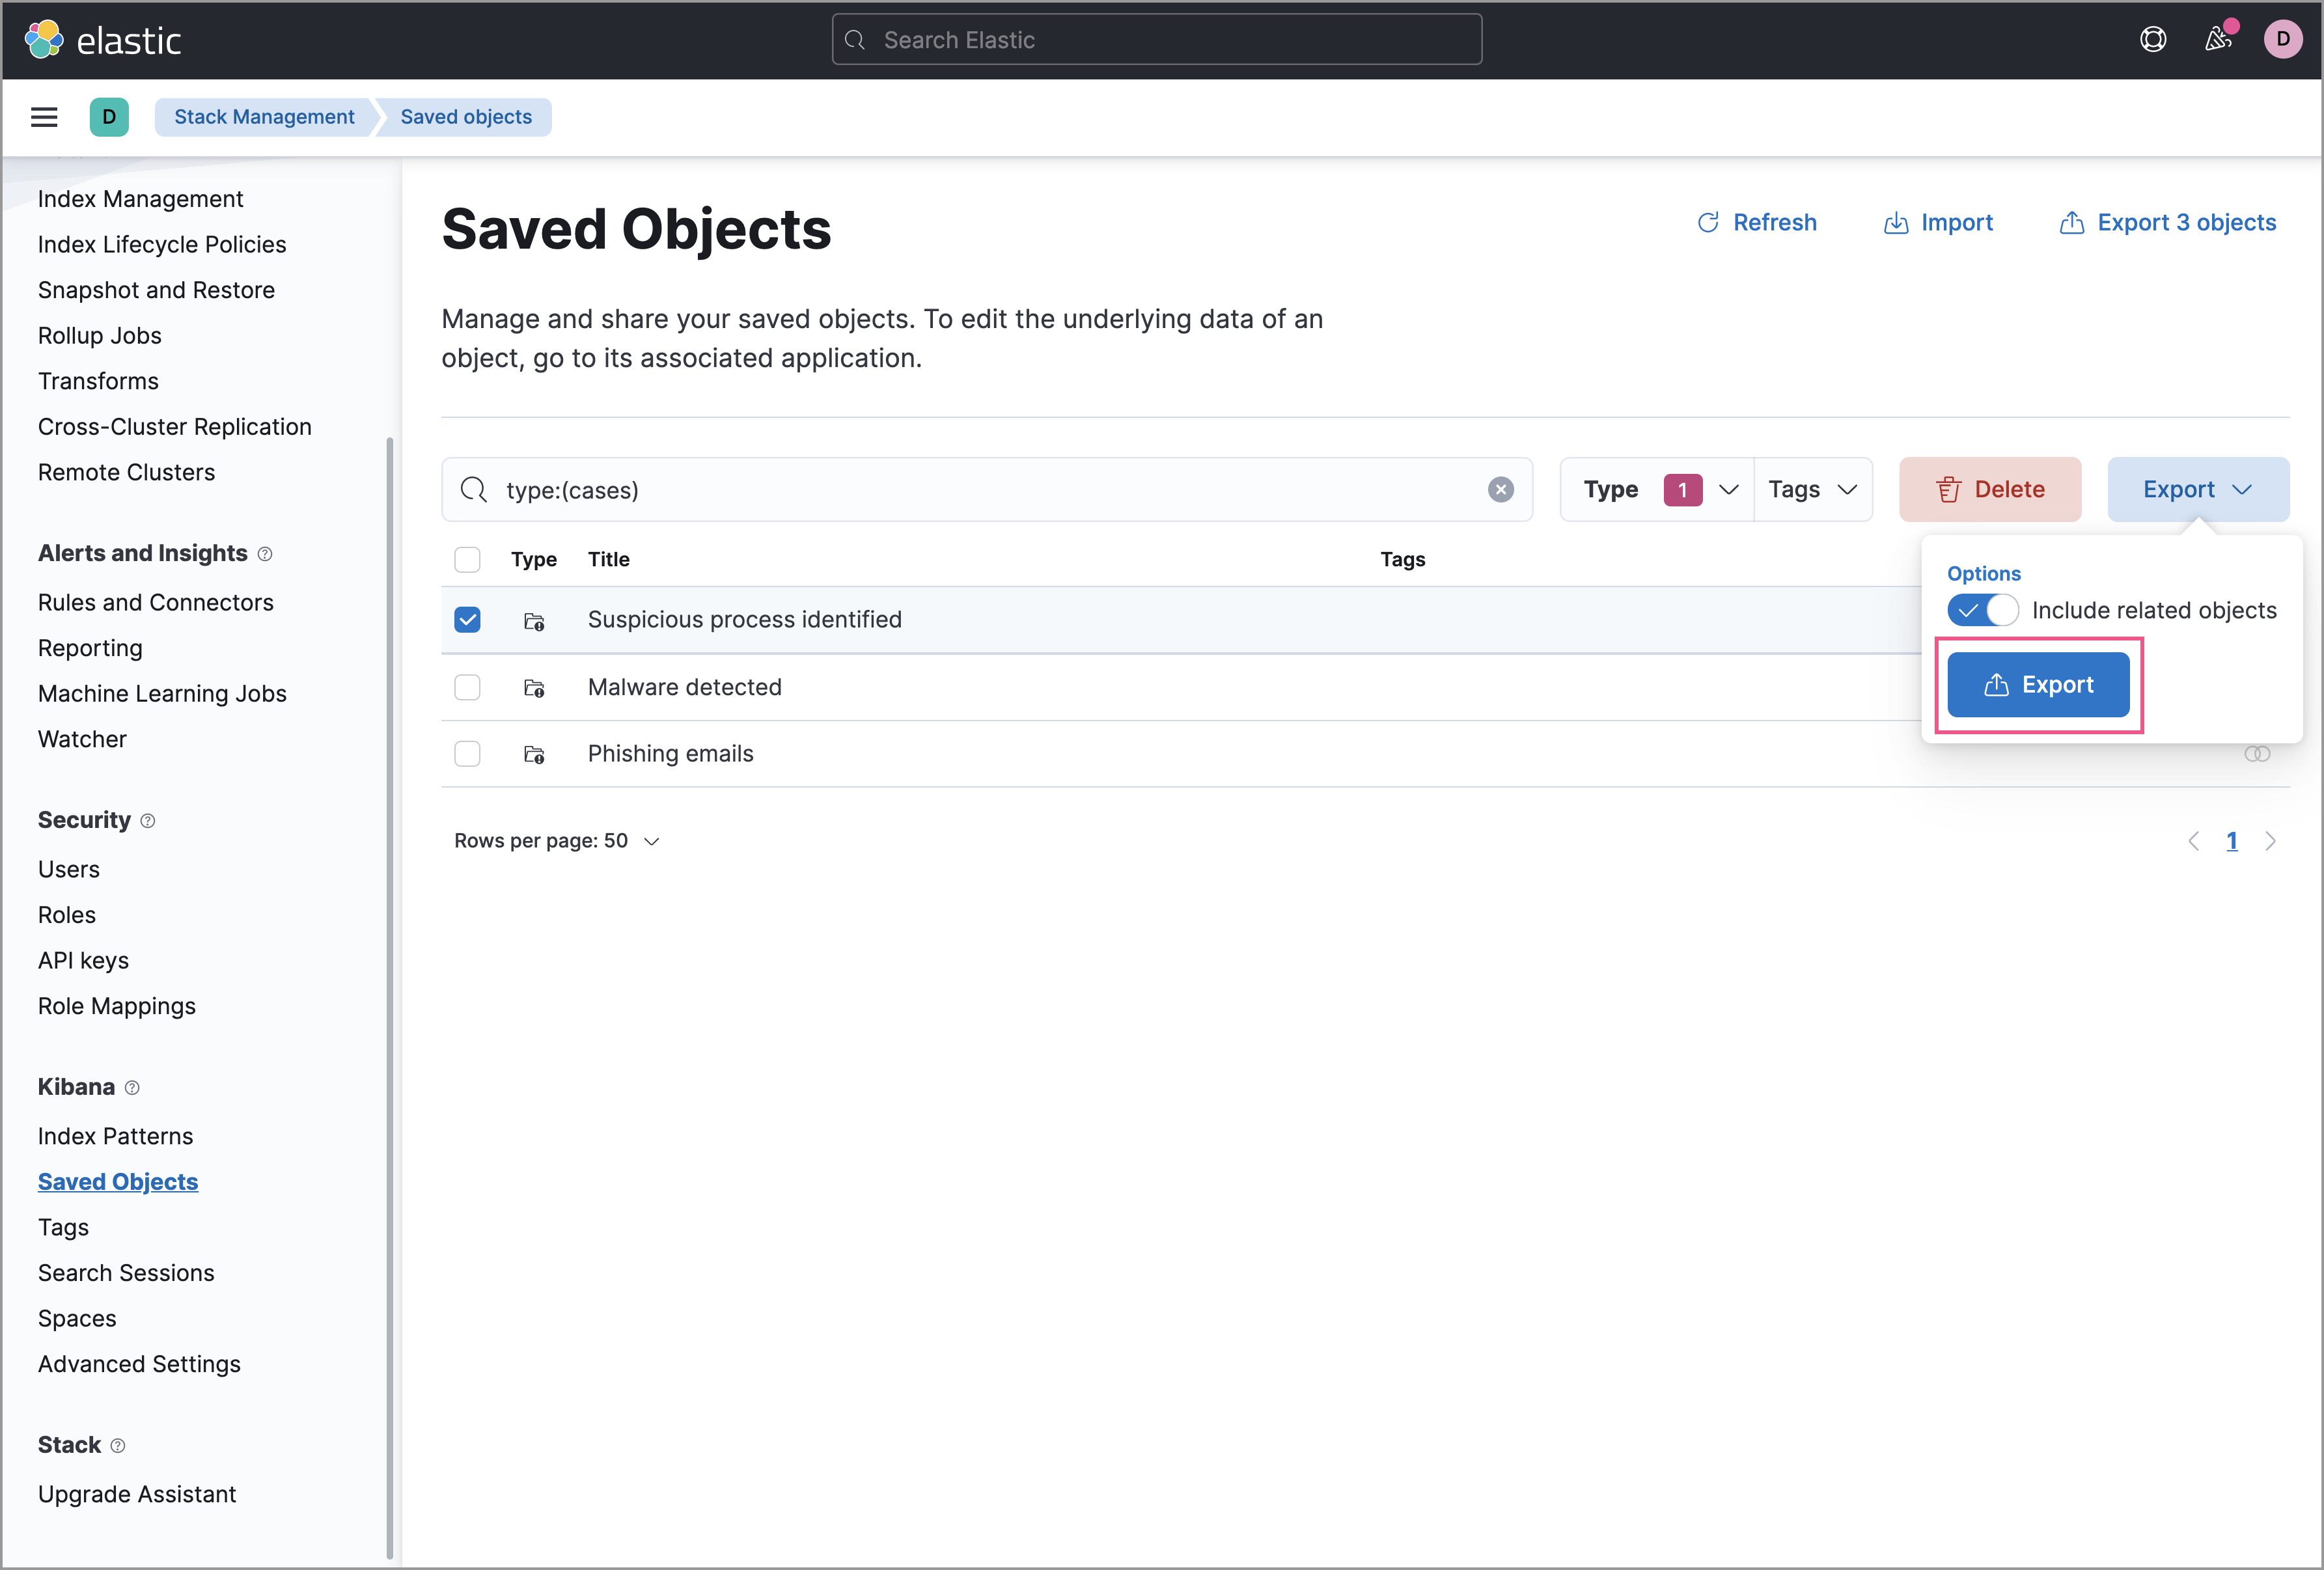Select the header checkbox to select all rows
This screenshot has width=2324, height=1570.
[467, 559]
